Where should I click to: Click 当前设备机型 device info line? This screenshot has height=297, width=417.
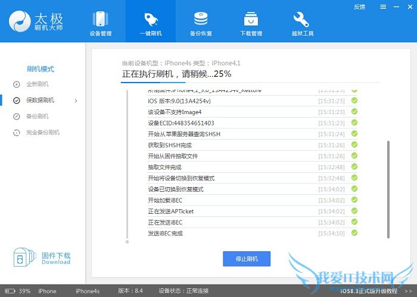click(181, 63)
